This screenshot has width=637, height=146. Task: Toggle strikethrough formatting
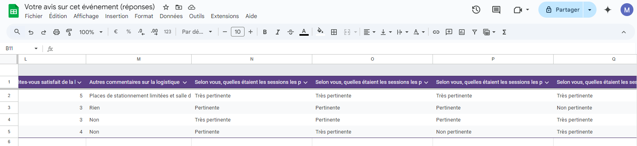tap(291, 32)
